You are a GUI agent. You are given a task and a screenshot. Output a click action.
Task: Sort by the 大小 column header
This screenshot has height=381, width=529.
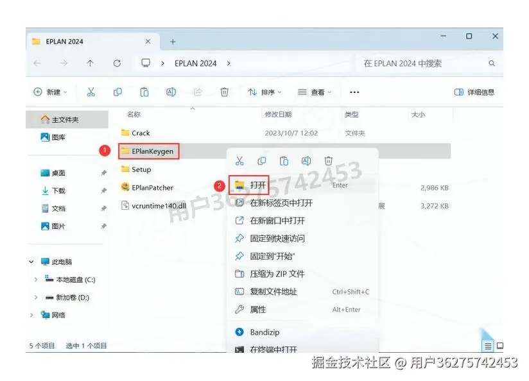[418, 114]
